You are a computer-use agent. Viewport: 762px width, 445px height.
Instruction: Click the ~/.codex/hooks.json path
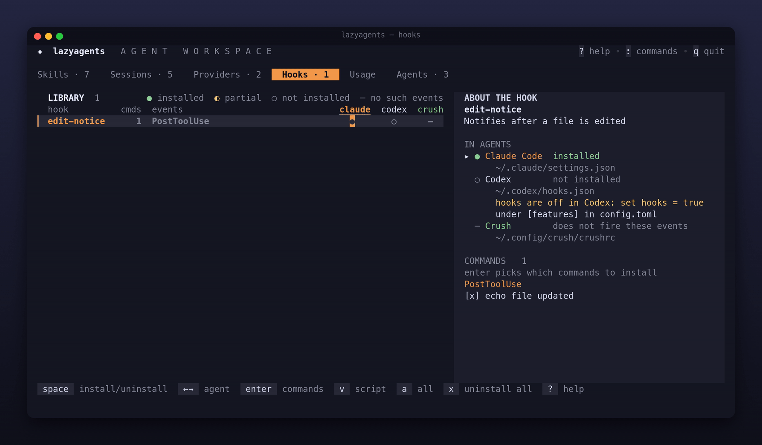pyautogui.click(x=545, y=191)
